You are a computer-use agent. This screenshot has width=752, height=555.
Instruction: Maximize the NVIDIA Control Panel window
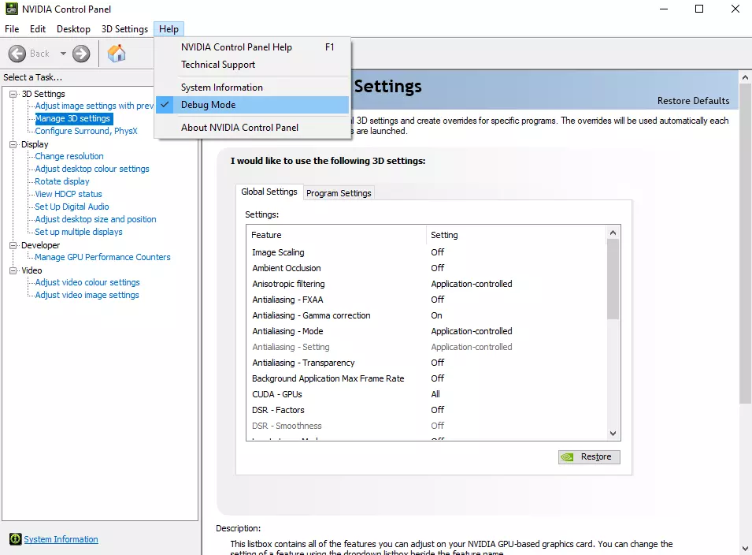coord(699,9)
